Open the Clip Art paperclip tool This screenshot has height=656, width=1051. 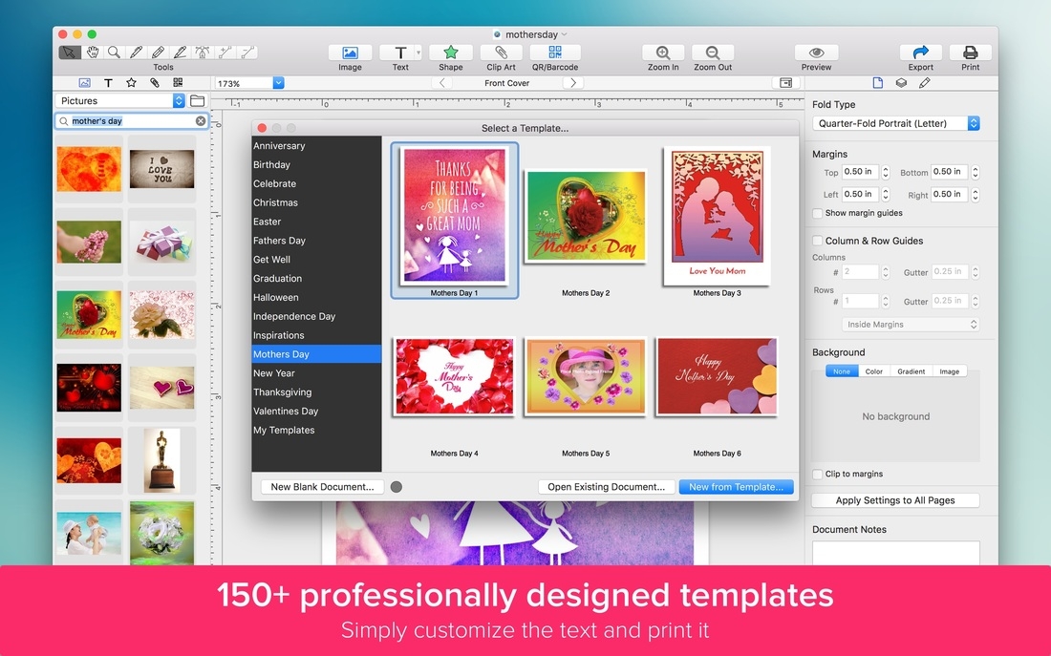pos(501,53)
